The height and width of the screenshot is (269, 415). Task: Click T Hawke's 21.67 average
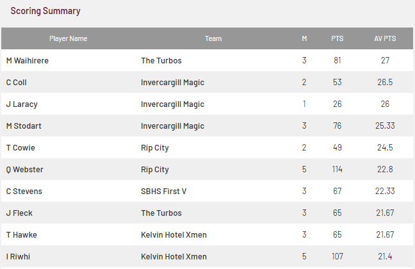tap(385, 234)
